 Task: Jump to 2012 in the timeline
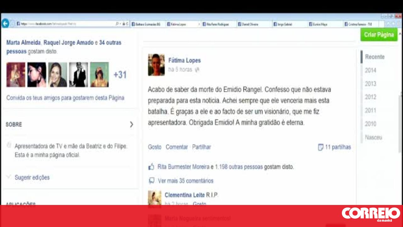pyautogui.click(x=370, y=97)
